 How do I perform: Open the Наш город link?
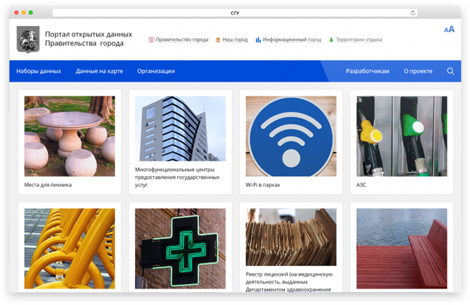coord(235,39)
